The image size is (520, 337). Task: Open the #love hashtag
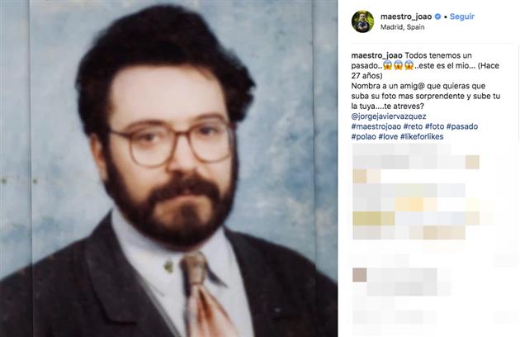click(388, 137)
